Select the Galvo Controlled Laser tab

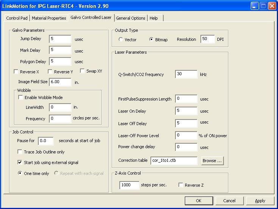(x=91, y=17)
